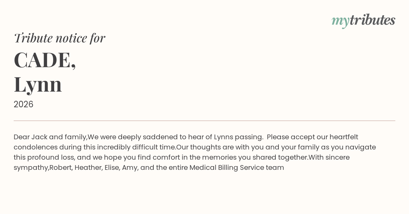Image resolution: width=409 pixels, height=214 pixels.
Task: Click the name "Amy" in signature
Action: (130, 167)
